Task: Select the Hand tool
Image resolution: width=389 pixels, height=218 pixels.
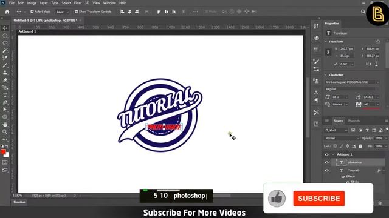Action: pyautogui.click(x=5, y=124)
